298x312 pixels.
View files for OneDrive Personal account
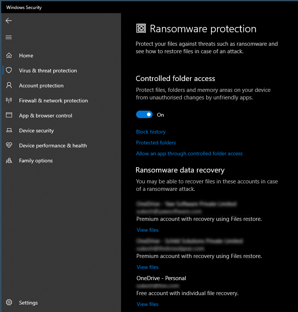(148, 304)
